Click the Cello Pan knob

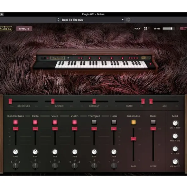[x=35, y=152]
